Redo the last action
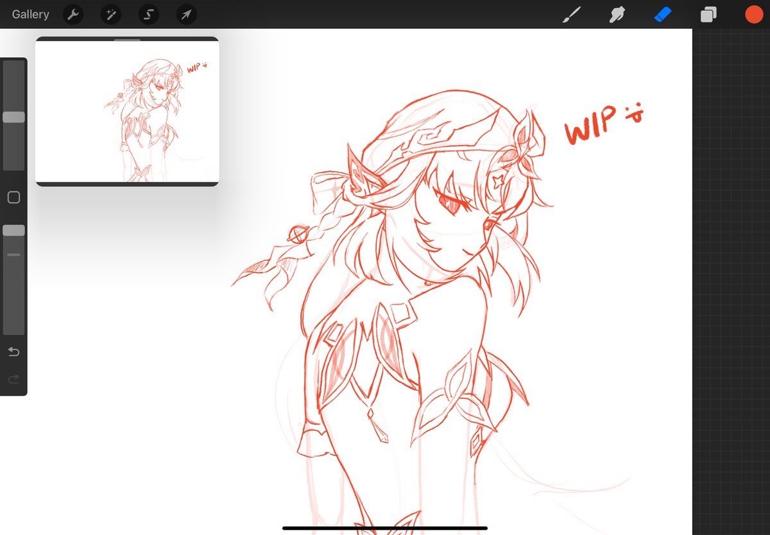The height and width of the screenshot is (535, 770). (x=13, y=380)
